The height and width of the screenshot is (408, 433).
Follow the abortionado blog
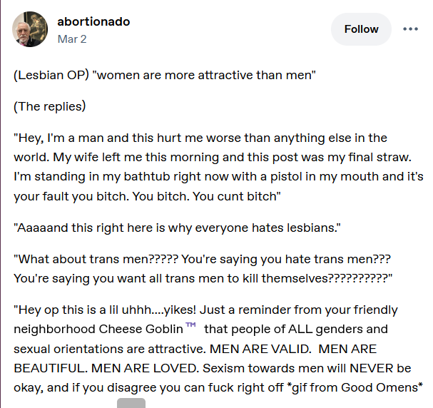[361, 29]
